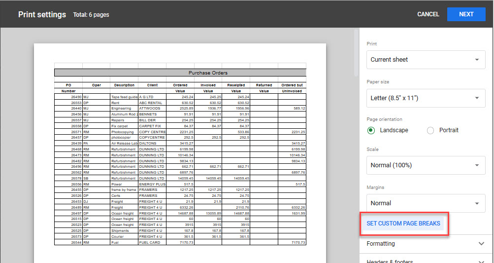
Task: Open the Paper size Letter dropdown
Action: [x=423, y=98]
